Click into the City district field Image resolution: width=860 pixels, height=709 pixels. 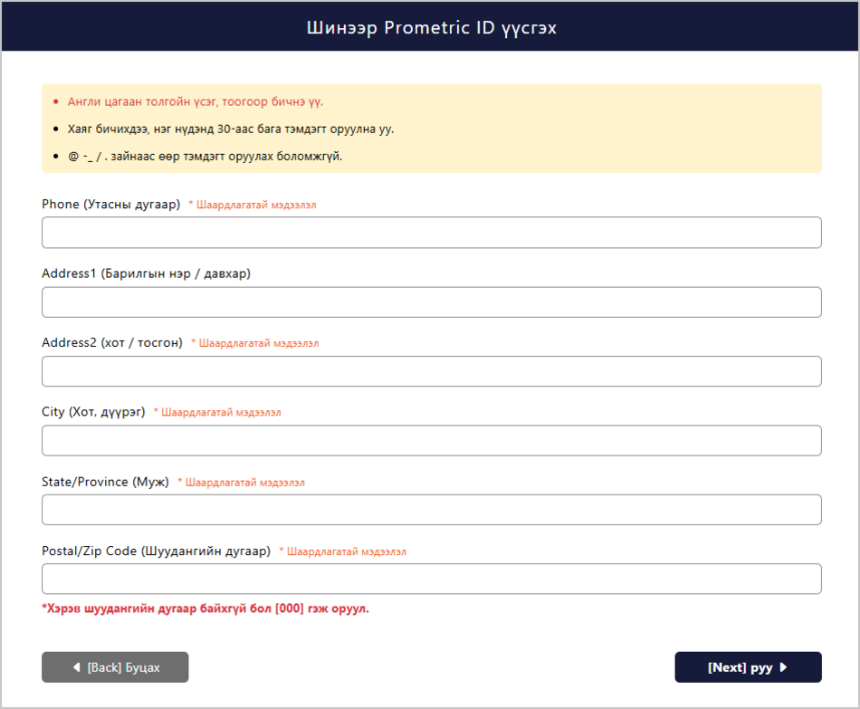tap(431, 440)
